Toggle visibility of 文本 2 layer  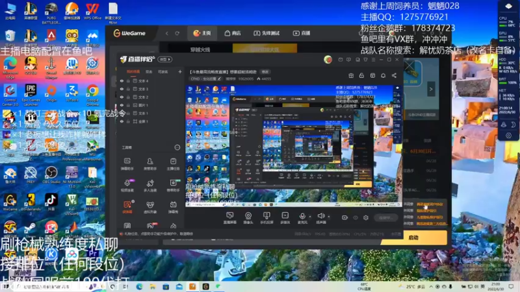[122, 97]
